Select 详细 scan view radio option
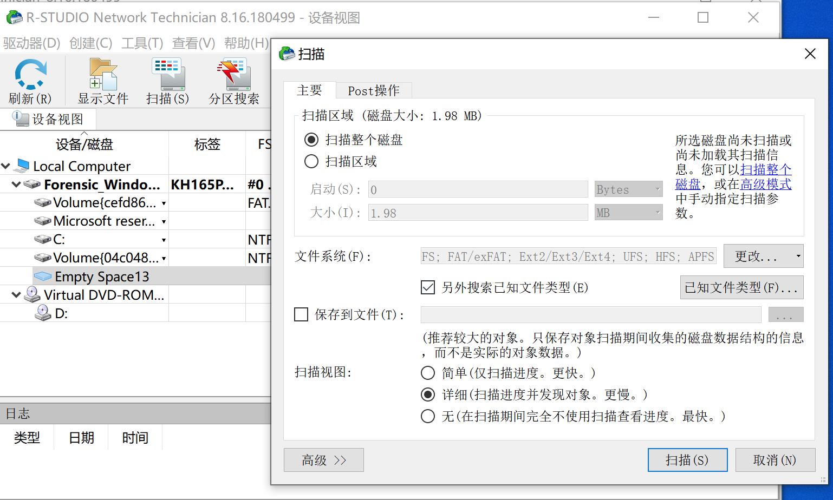The image size is (833, 500). 428,394
